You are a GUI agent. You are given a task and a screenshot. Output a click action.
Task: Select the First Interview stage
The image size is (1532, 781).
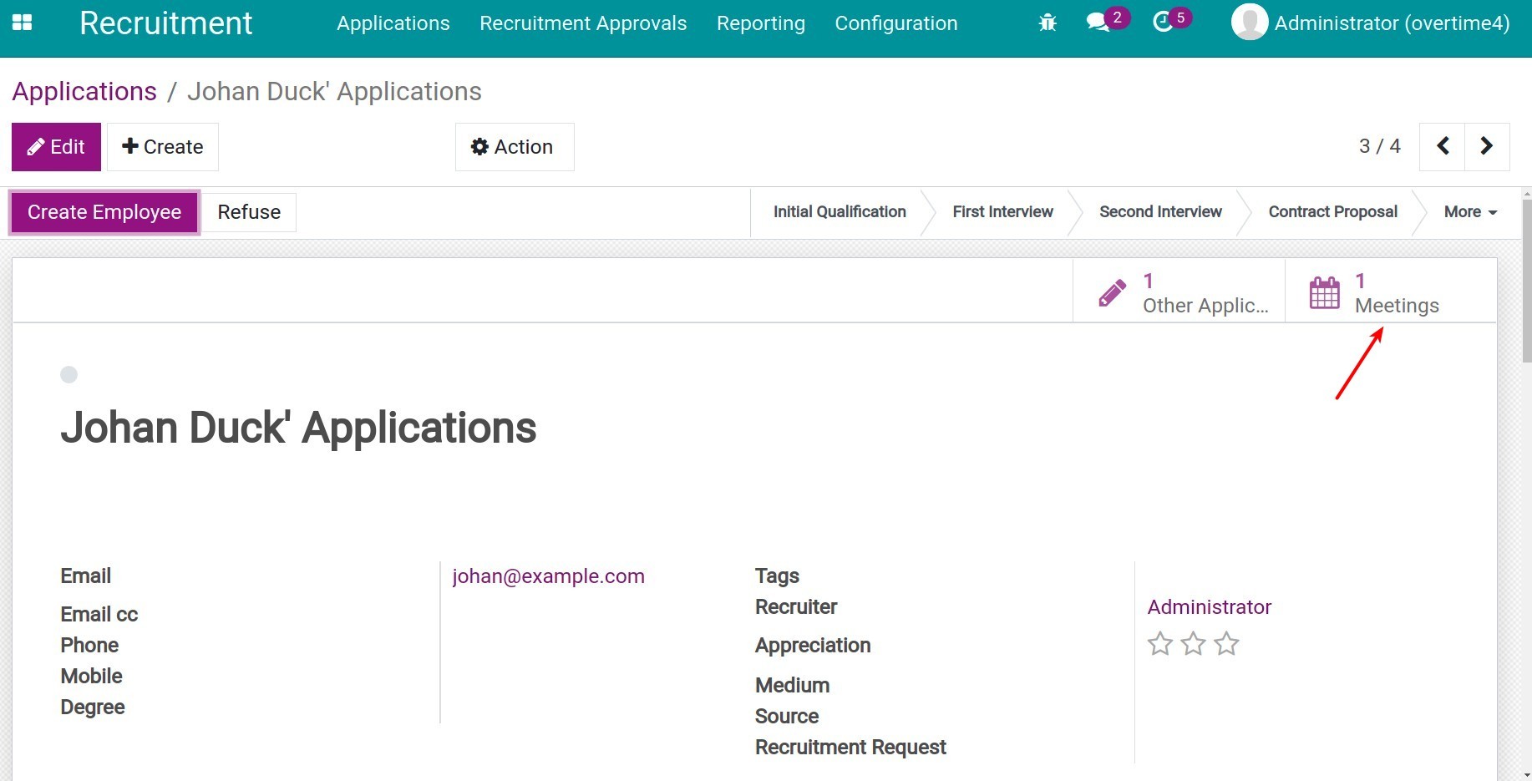[1002, 212]
